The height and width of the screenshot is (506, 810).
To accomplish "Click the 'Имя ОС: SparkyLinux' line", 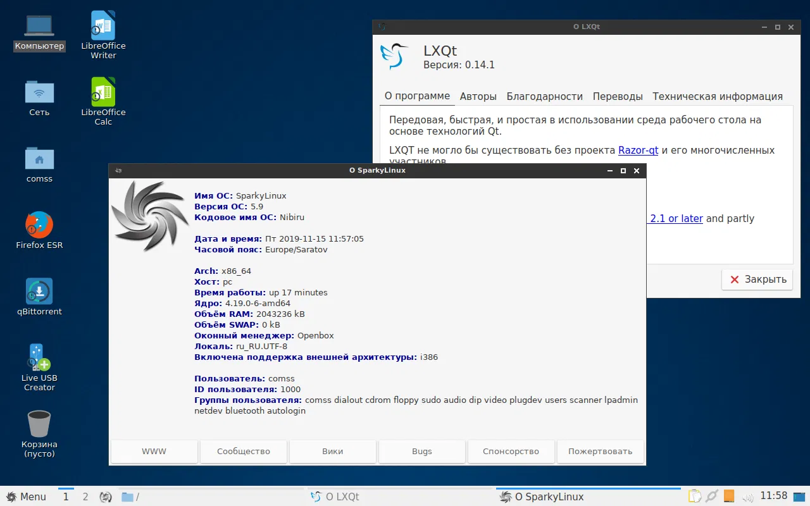I will click(x=240, y=195).
